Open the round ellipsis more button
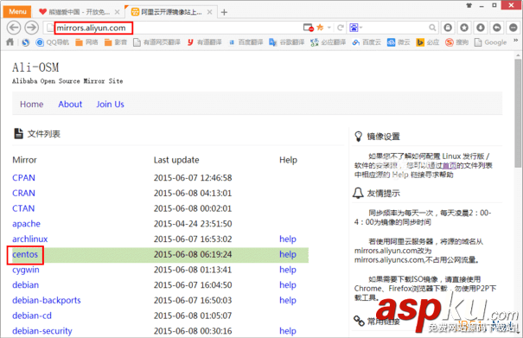 point(513,28)
